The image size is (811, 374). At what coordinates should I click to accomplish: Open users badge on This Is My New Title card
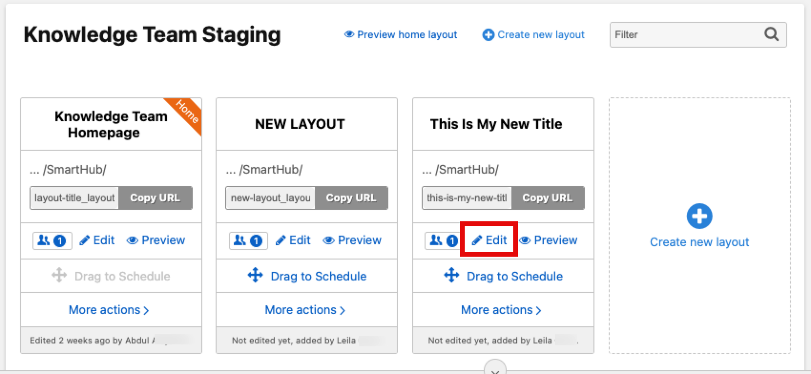443,240
